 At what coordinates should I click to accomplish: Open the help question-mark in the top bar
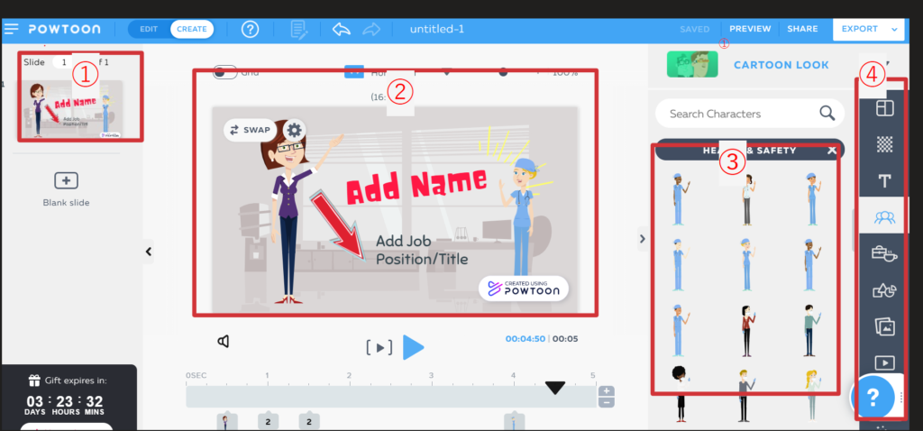251,29
